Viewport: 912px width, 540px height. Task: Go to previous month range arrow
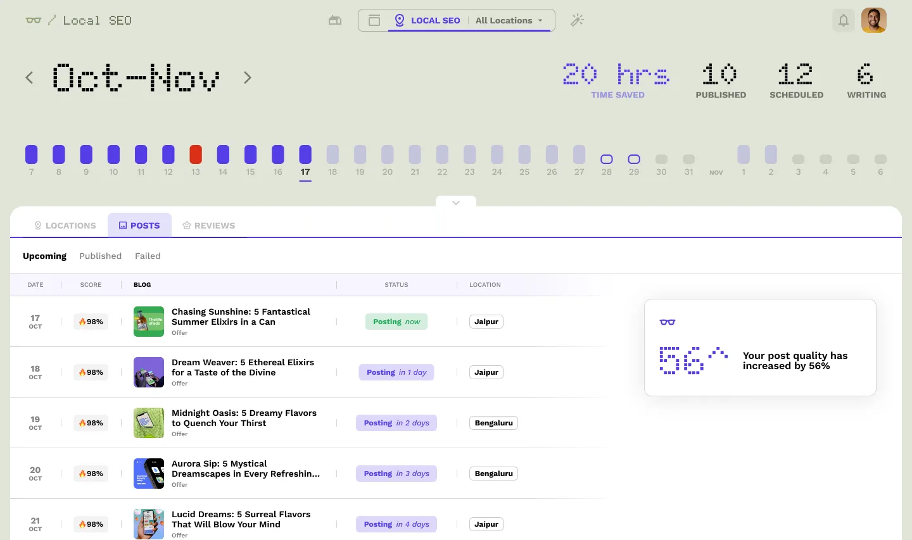(29, 78)
